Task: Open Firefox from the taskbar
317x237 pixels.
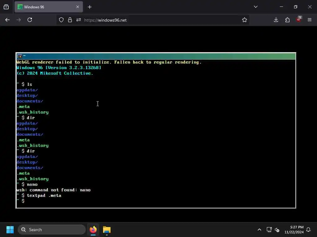Action: (x=93, y=230)
